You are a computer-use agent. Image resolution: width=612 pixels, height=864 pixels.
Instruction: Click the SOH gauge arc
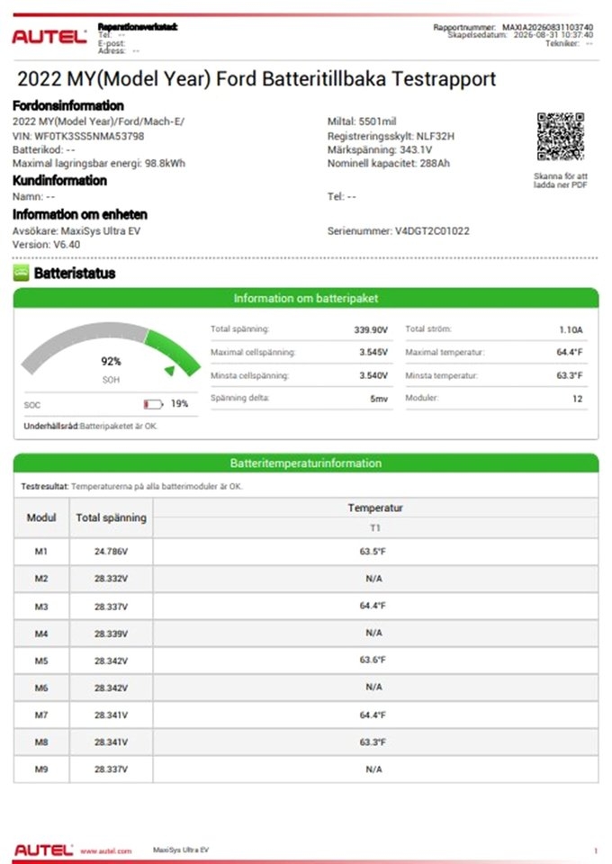click(111, 349)
